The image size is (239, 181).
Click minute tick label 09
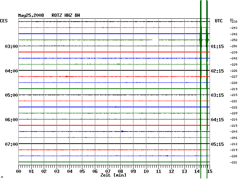[133, 171]
